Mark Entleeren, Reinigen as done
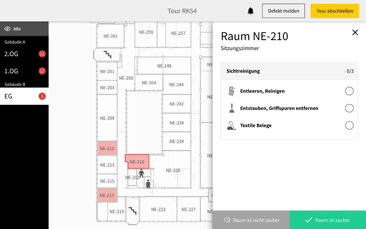The height and width of the screenshot is (229, 366). 349,91
